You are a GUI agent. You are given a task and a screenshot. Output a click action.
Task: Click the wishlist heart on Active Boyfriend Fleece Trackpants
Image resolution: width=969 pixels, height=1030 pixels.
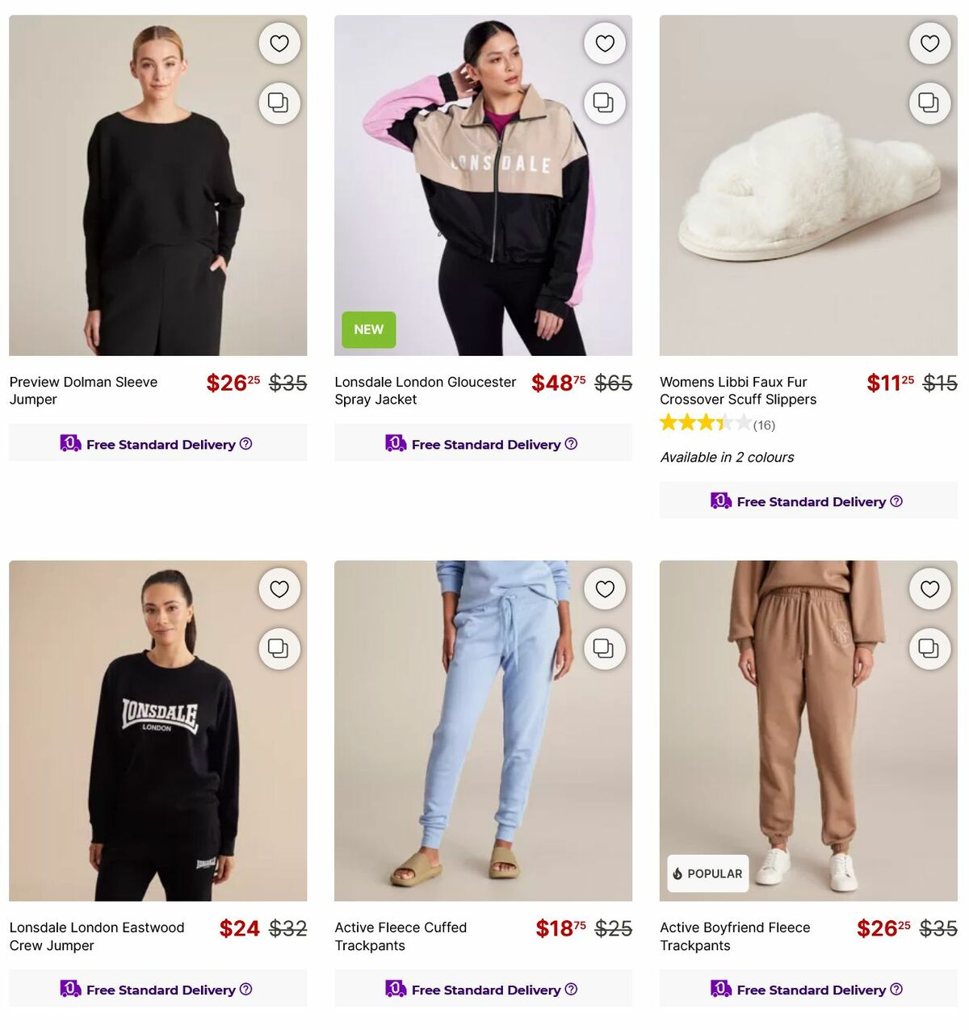[930, 589]
